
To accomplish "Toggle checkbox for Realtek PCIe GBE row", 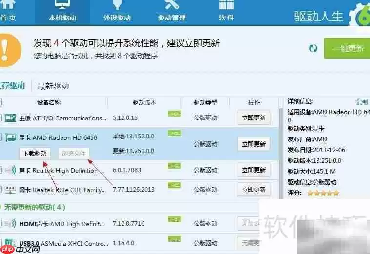I will pos(0,190).
